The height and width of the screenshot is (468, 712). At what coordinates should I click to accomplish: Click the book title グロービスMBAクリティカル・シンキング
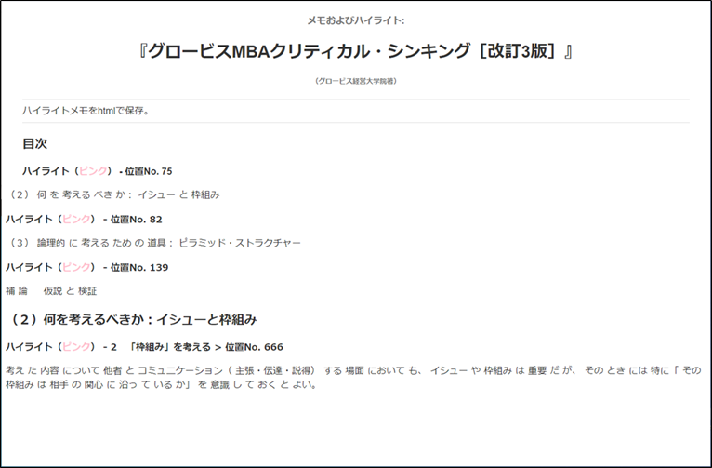(x=356, y=51)
